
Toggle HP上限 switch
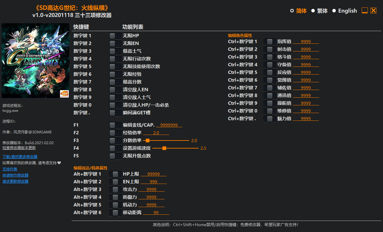(x=115, y=174)
